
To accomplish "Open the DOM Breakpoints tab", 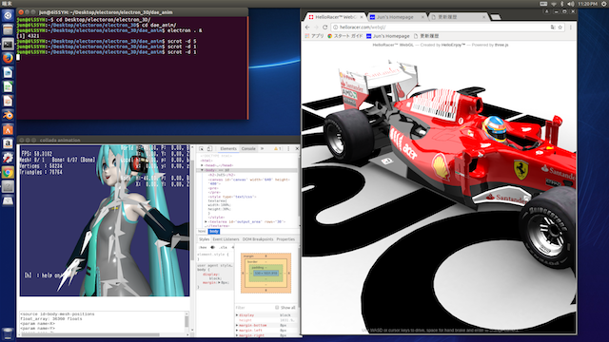I will [x=258, y=239].
